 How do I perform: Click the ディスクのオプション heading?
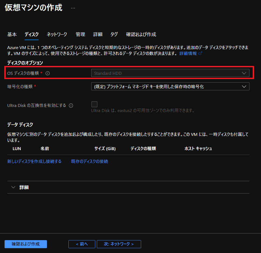pyautogui.click(x=25, y=63)
